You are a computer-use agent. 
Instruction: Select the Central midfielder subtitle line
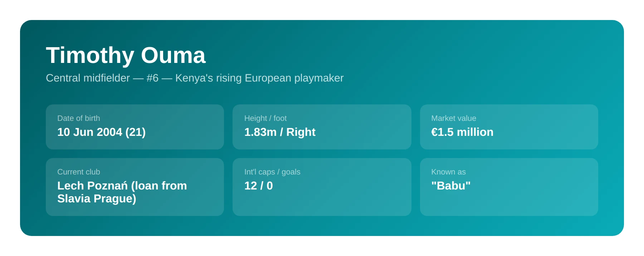(195, 78)
